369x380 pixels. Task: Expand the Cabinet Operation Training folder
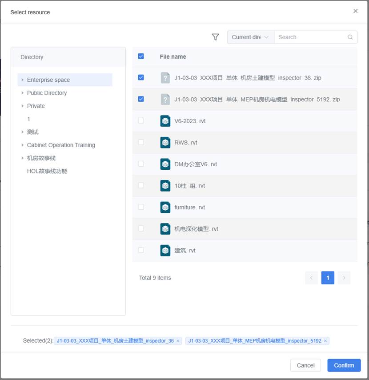(x=23, y=145)
